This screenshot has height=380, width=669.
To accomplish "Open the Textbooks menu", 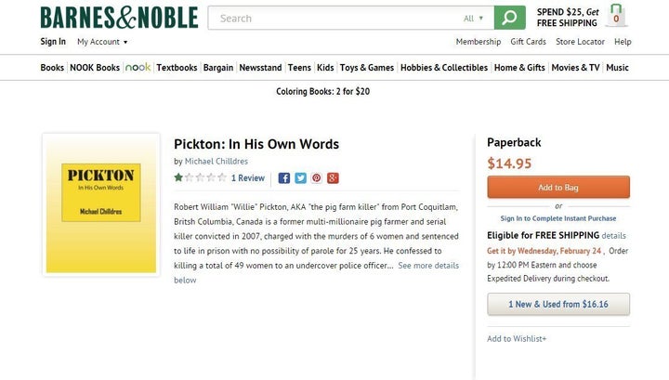I will [177, 68].
